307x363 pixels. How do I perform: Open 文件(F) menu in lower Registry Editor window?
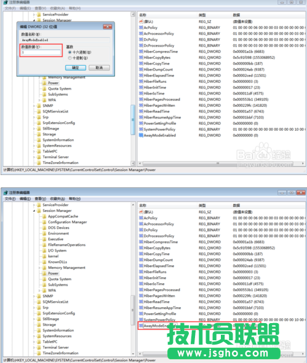(x=10, y=199)
